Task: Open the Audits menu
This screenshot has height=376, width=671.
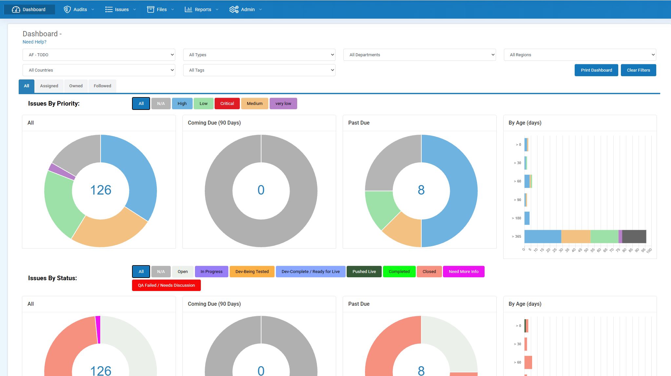Action: (79, 9)
